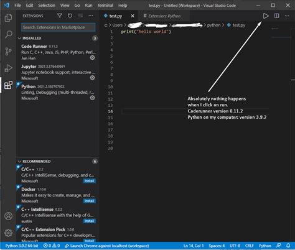Open the Extensions view icon

pyautogui.click(x=8, y=85)
